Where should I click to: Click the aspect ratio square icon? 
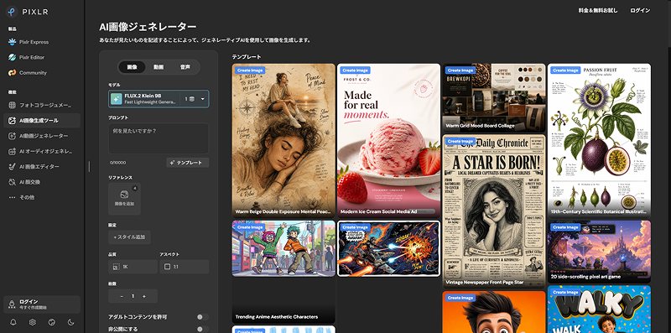point(167,267)
